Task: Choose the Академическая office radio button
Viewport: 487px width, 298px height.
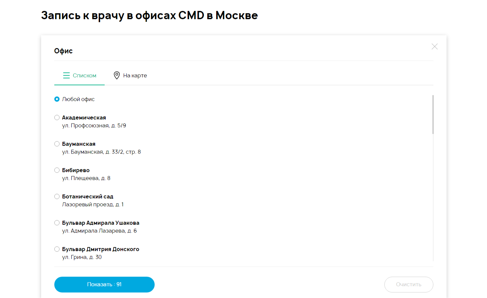Action: 57,117
